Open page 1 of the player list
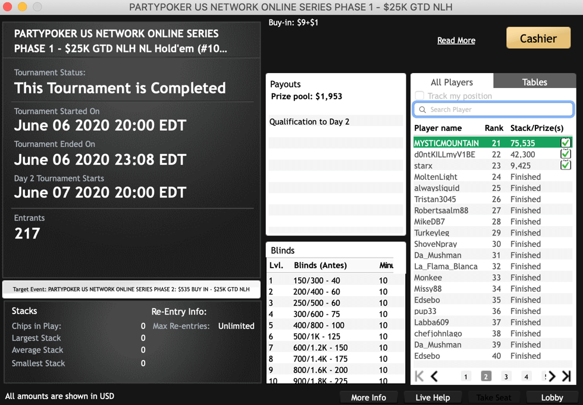The width and height of the screenshot is (583, 405). click(466, 376)
